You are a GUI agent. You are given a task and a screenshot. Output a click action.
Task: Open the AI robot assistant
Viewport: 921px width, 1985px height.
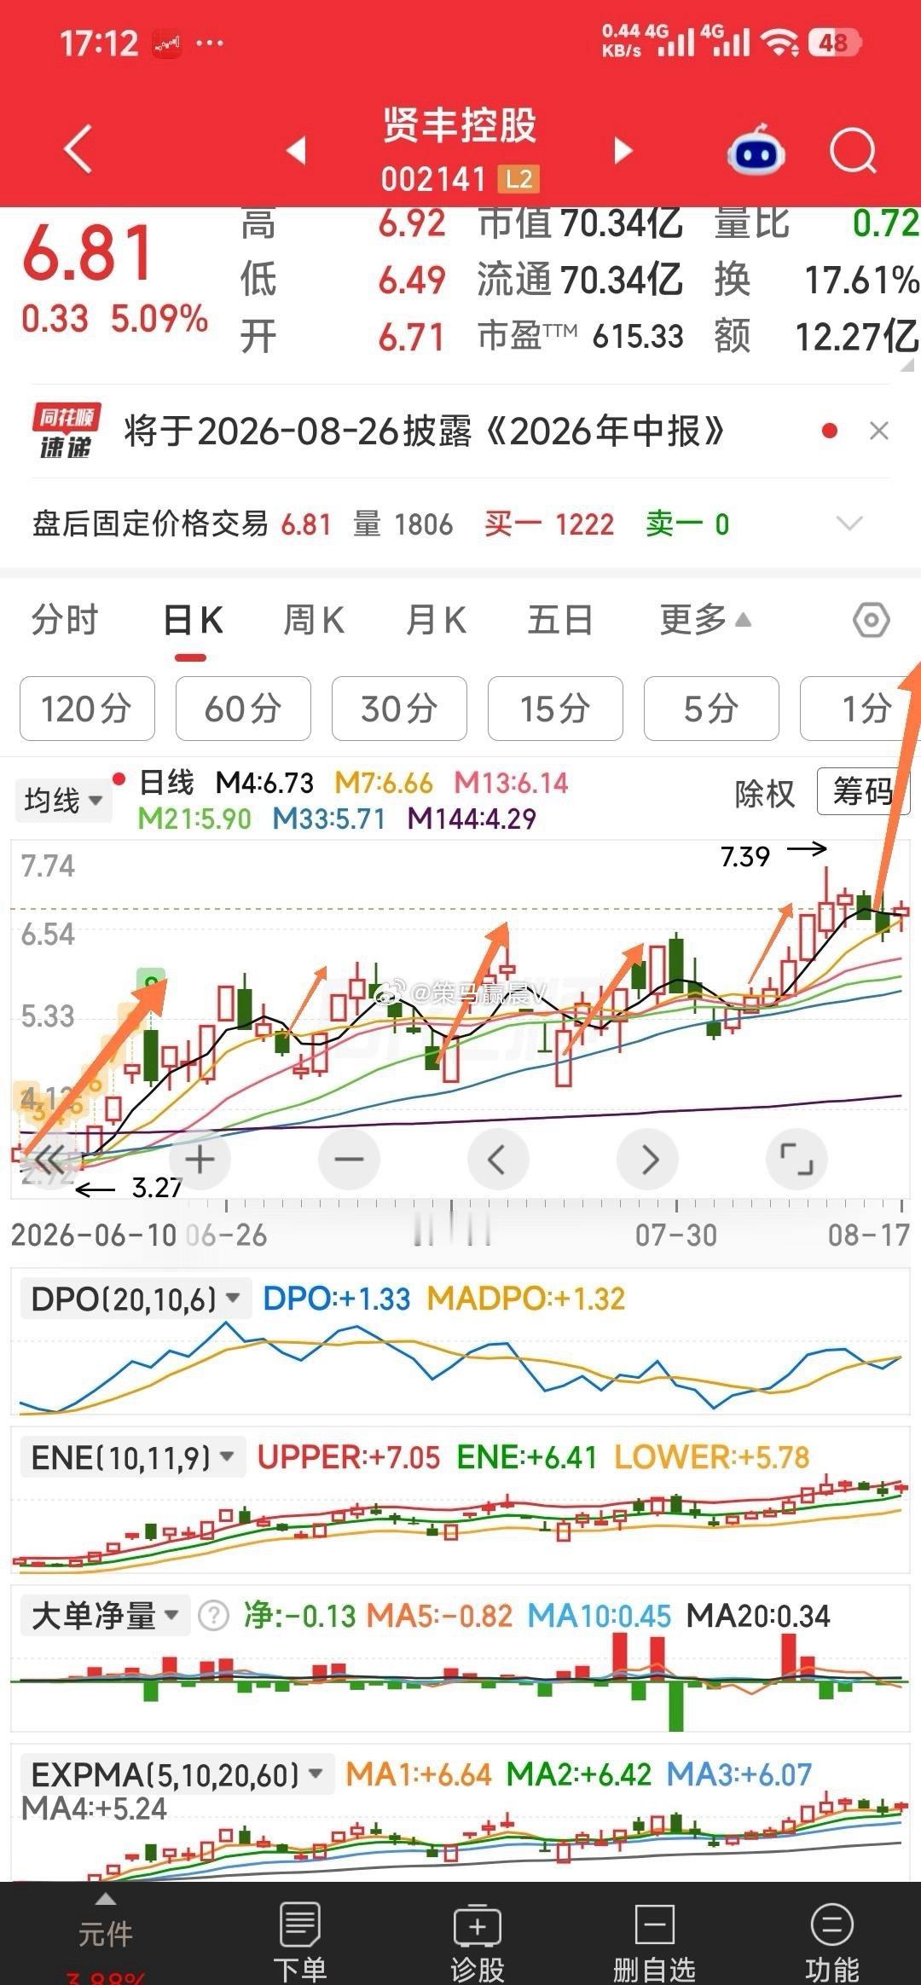pos(756,150)
